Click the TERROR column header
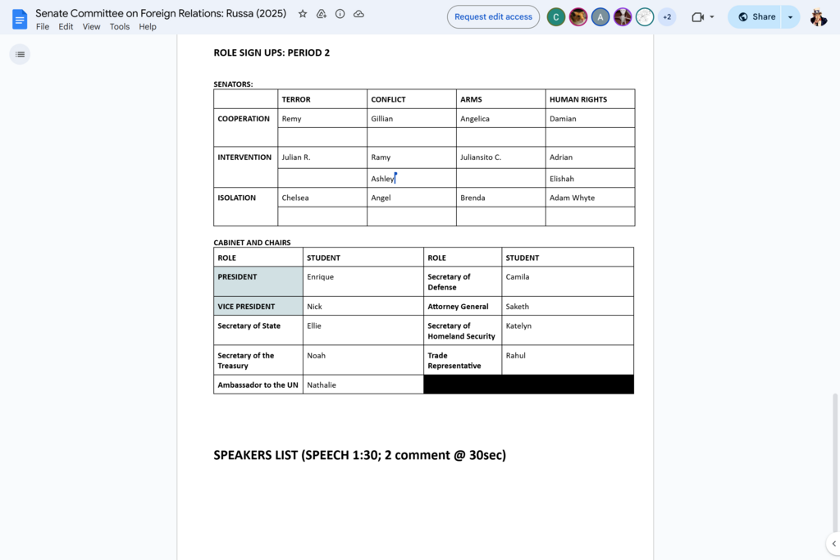 (x=322, y=99)
